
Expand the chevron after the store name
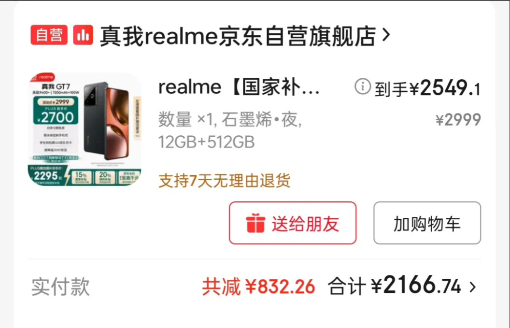(x=386, y=34)
